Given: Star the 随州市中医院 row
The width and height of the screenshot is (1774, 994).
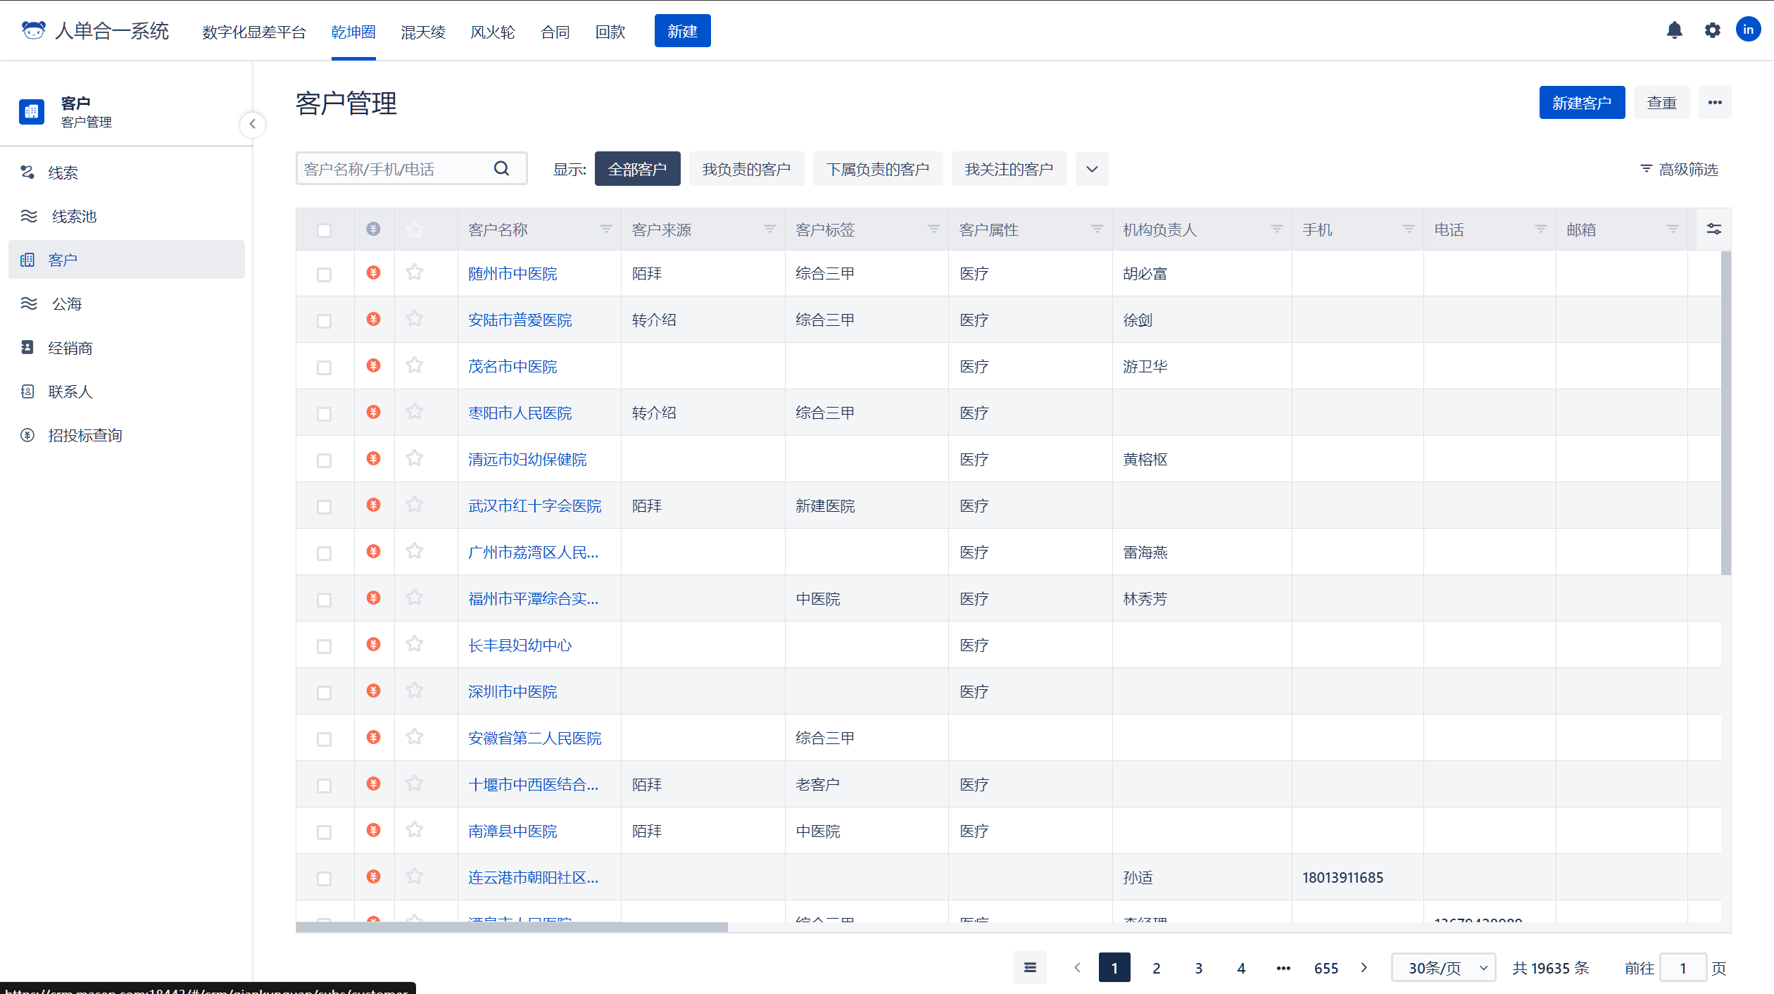Looking at the screenshot, I should [x=415, y=272].
